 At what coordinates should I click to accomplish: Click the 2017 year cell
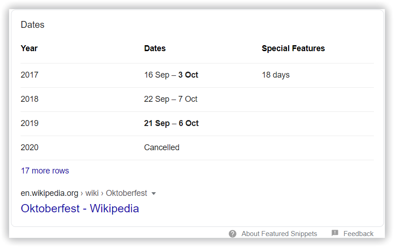coord(29,75)
